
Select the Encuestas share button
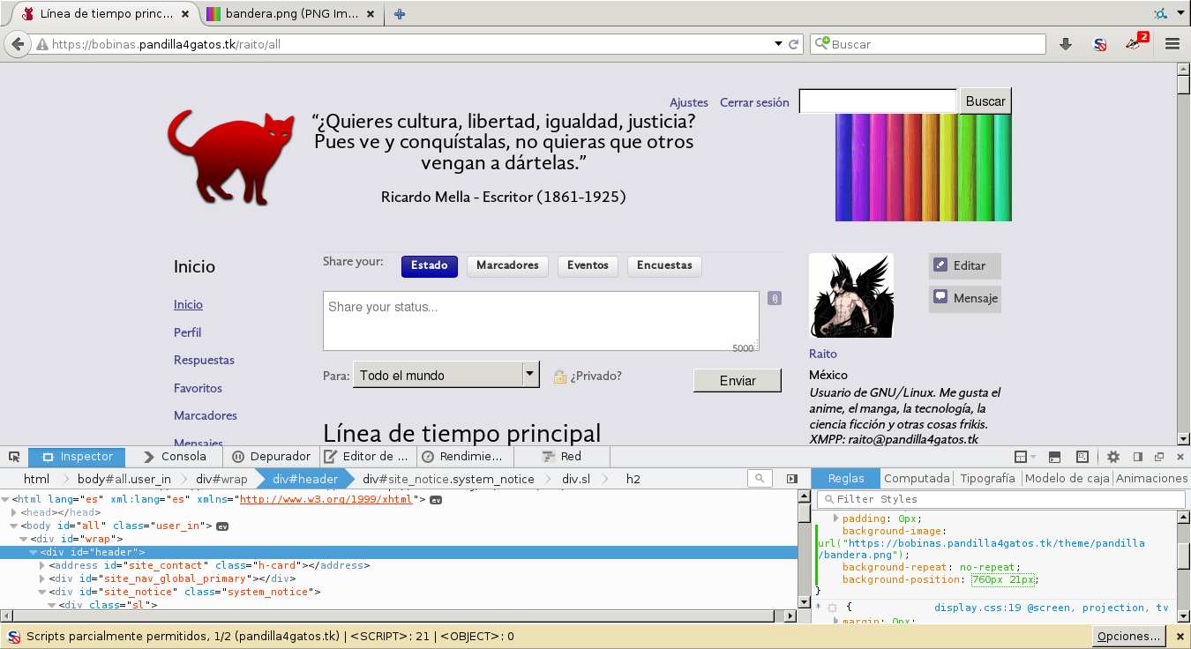point(664,265)
